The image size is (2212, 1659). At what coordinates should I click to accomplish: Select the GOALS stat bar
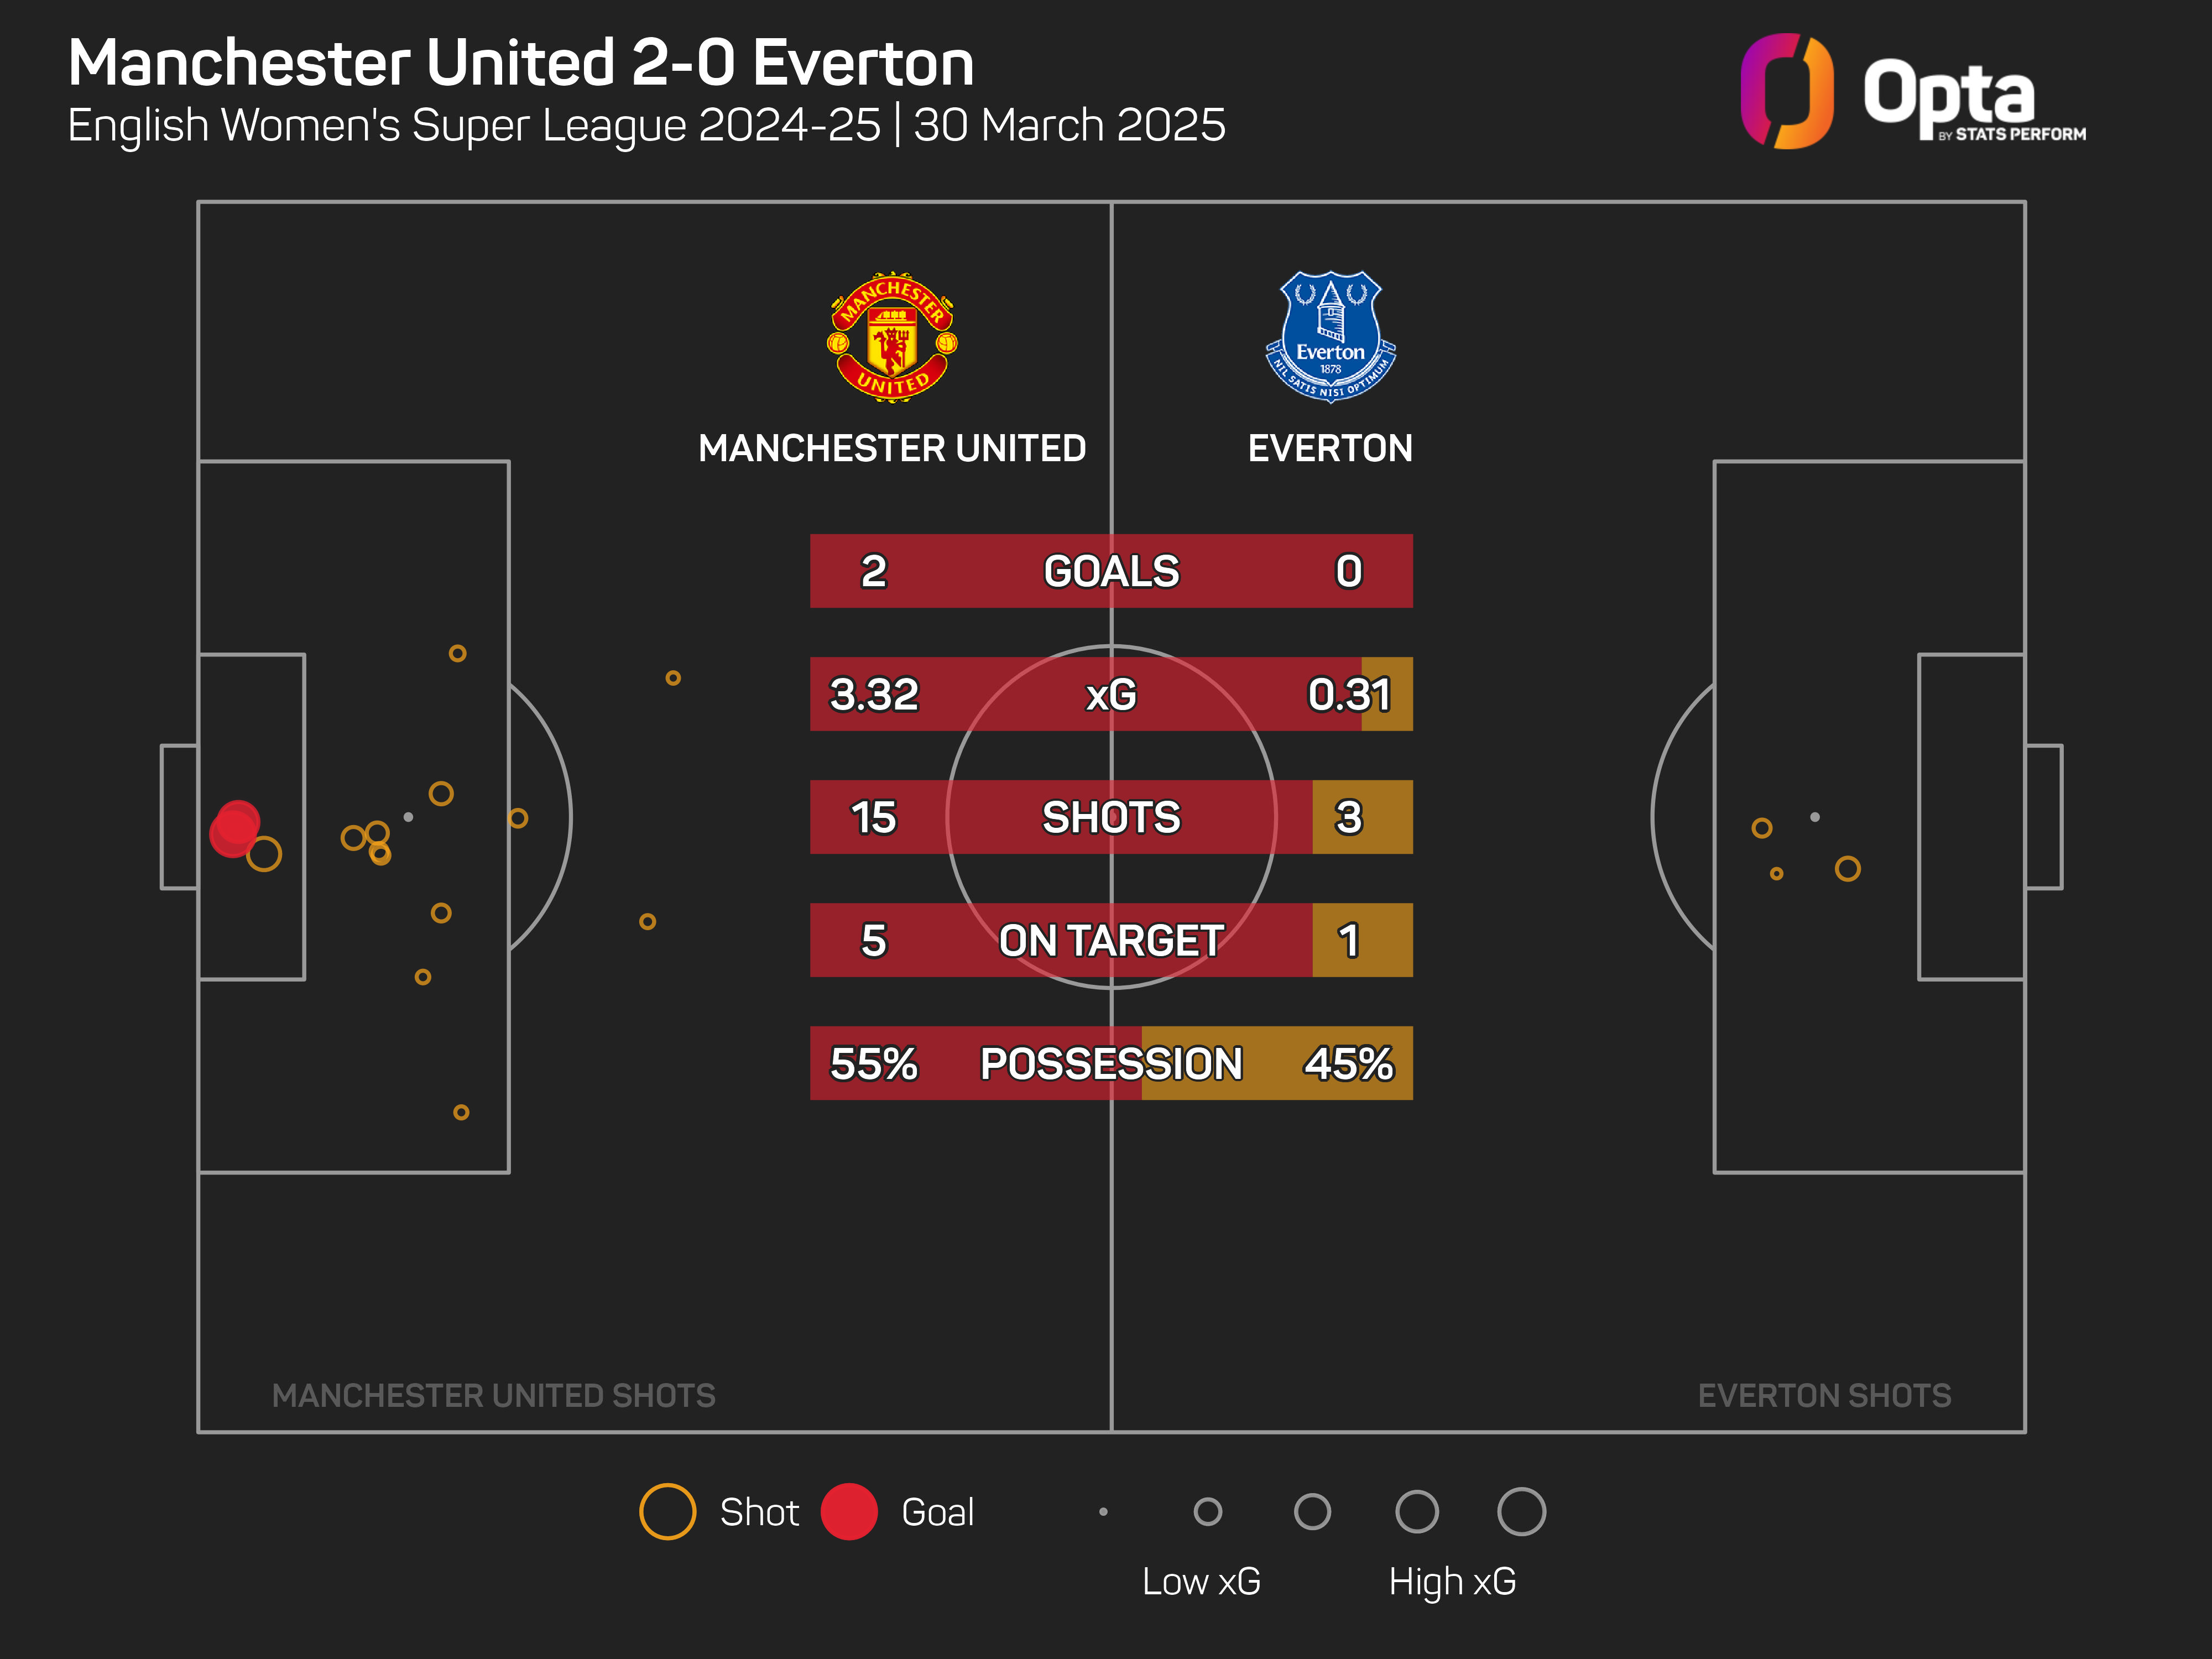pyautogui.click(x=1111, y=571)
